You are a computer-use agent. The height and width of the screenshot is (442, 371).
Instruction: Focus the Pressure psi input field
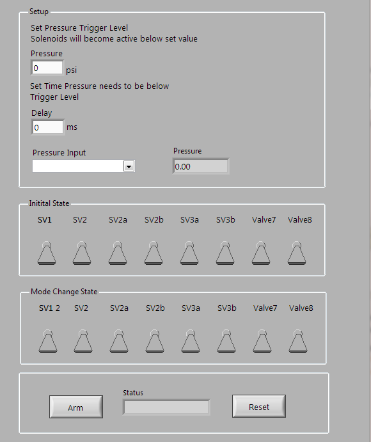47,68
